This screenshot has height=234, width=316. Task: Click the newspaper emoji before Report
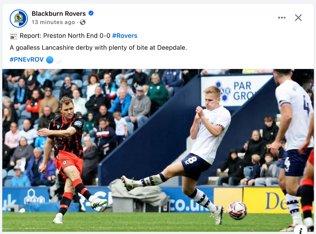(14, 36)
